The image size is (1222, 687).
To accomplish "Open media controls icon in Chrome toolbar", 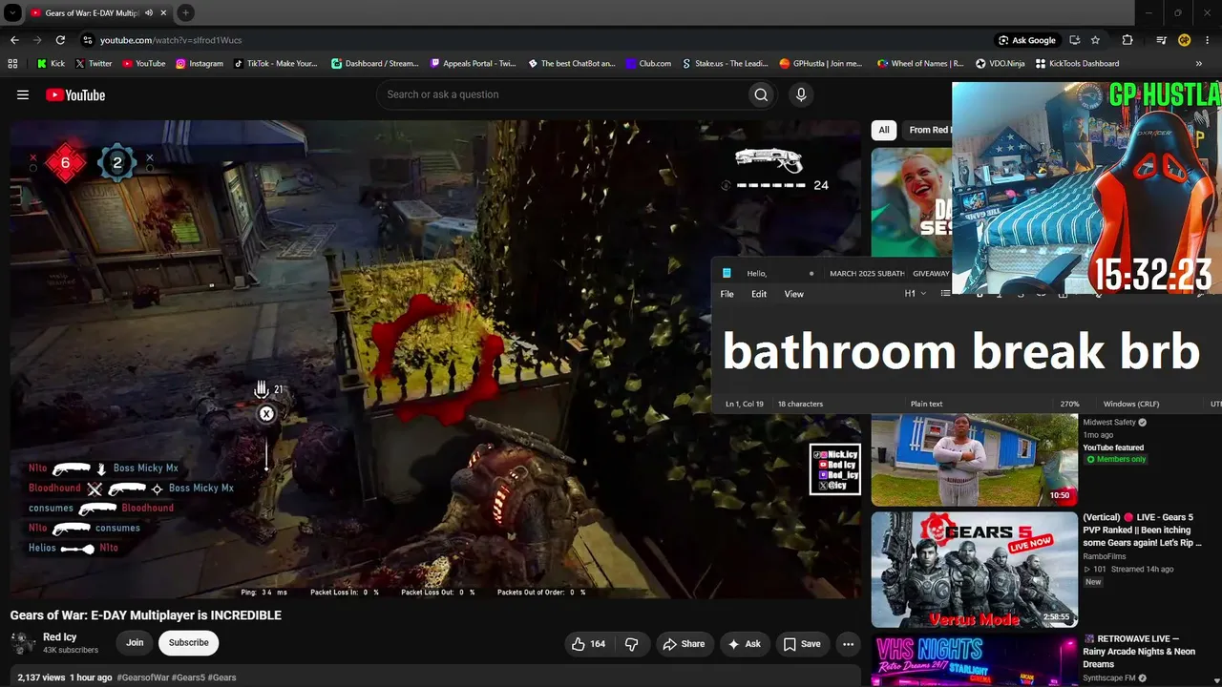I will tap(1161, 40).
